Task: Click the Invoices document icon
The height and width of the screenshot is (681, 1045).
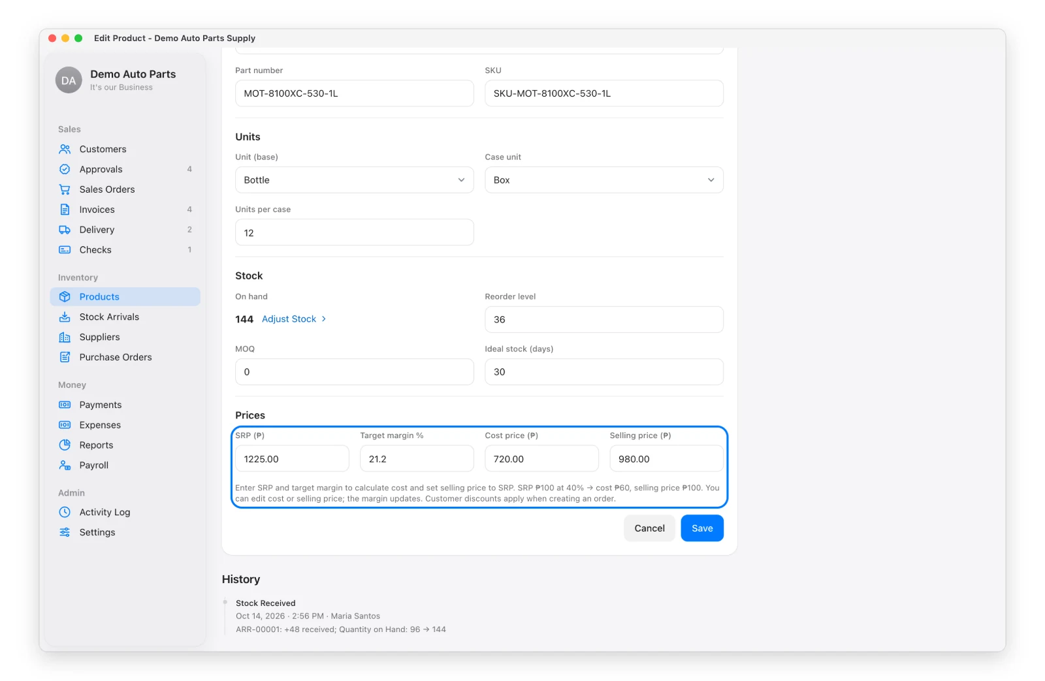Action: click(65, 210)
